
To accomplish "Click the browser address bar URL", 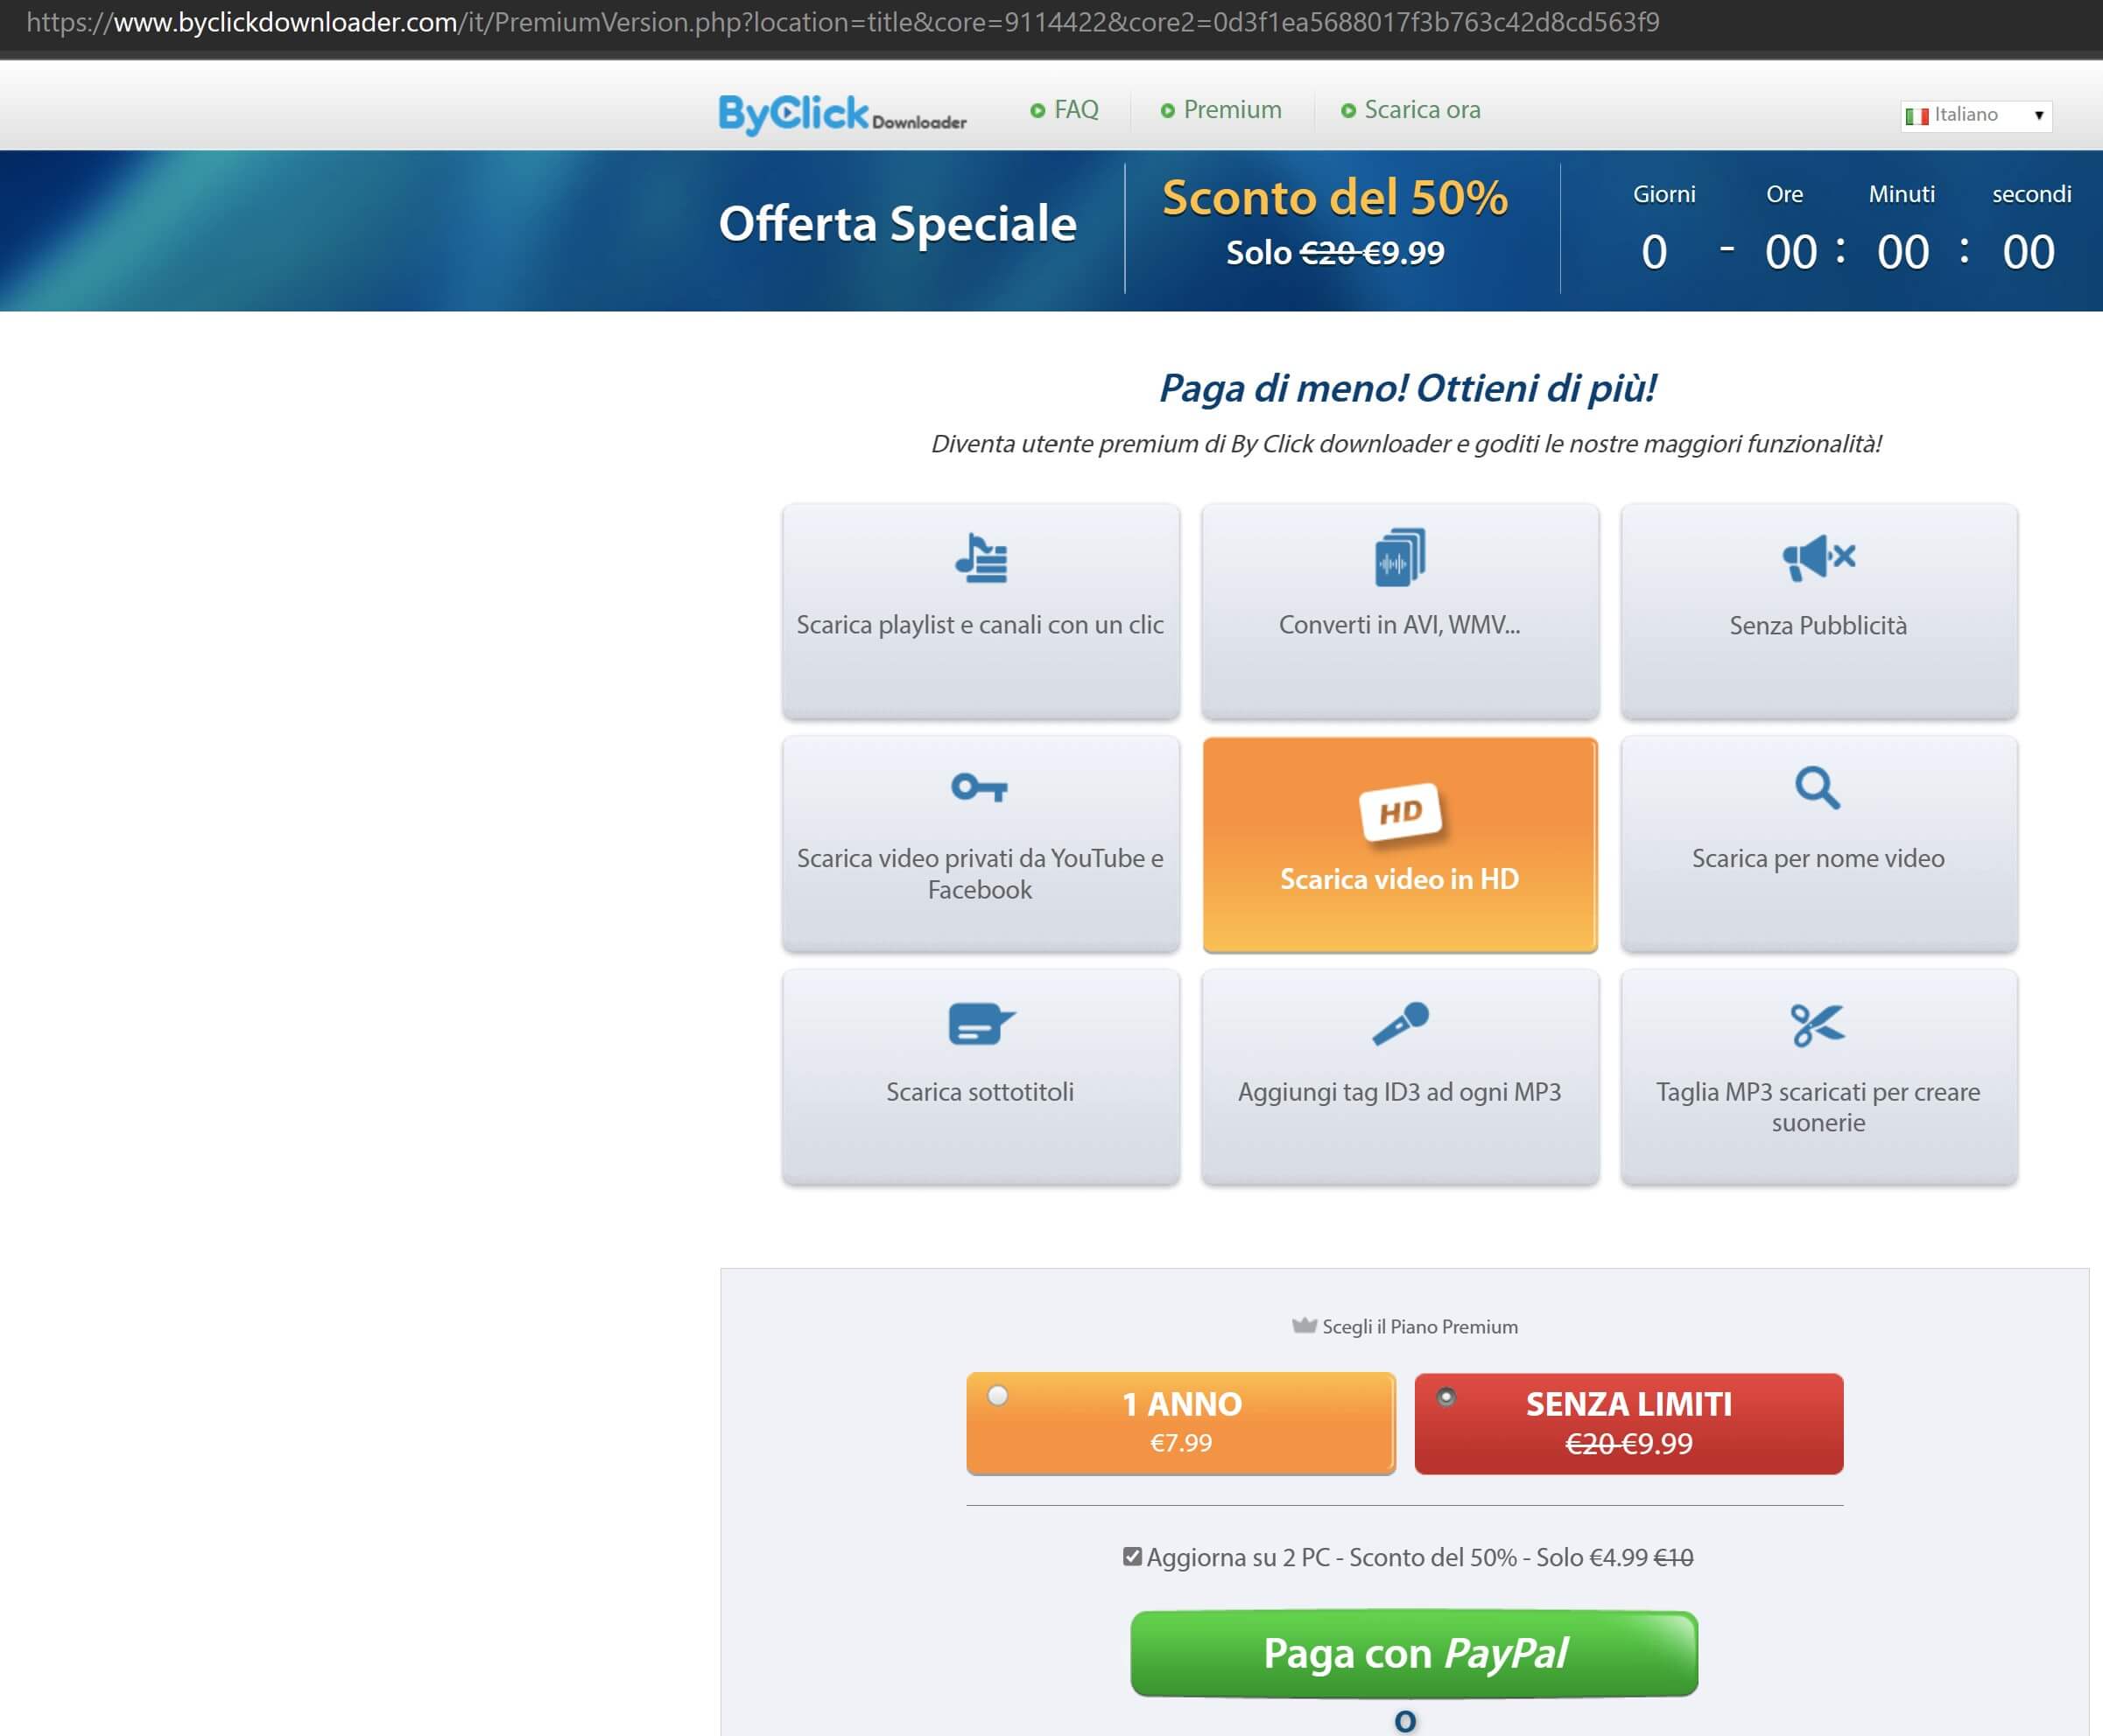I will (x=840, y=22).
